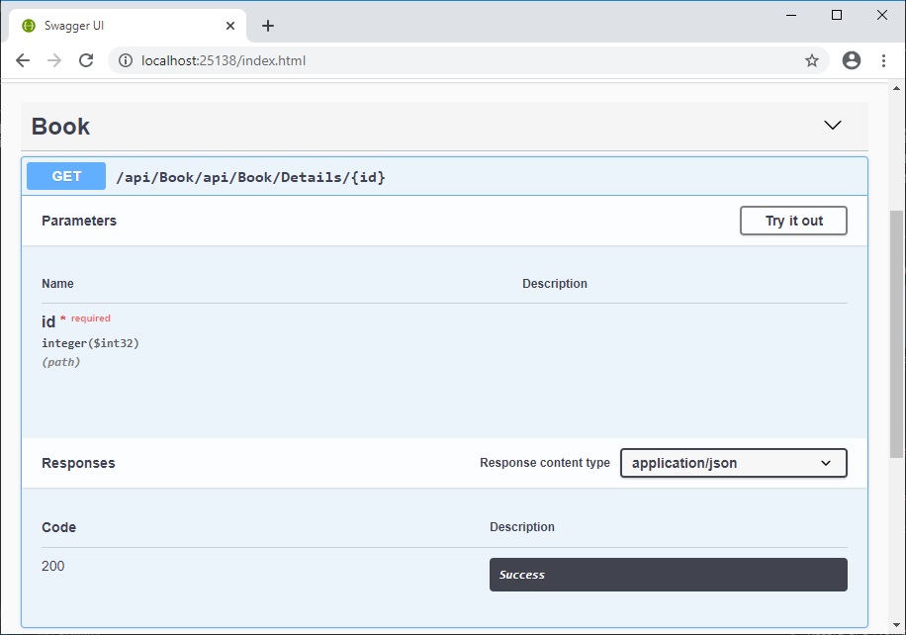This screenshot has width=906, height=635.
Task: Click the address bar URL
Action: (x=223, y=60)
